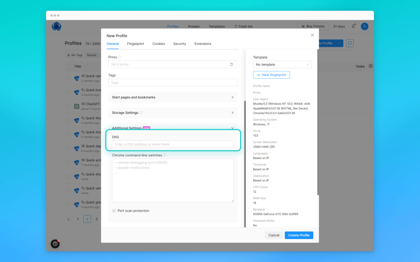Image resolution: width=420 pixels, height=262 pixels.
Task: Tick the select-all checkbox beside Title
Action: [69, 66]
